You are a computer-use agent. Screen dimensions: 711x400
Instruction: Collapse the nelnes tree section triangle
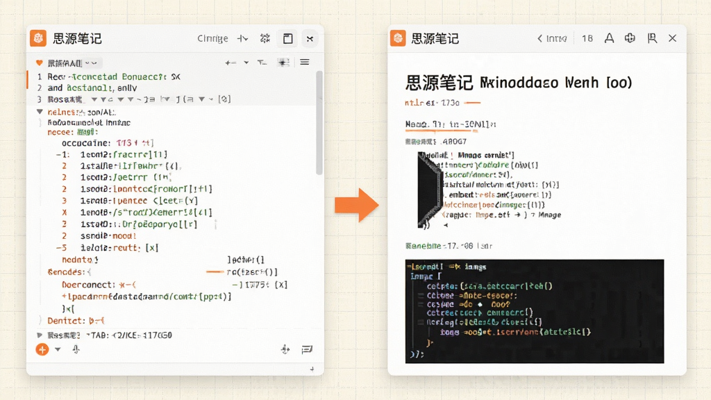40,112
